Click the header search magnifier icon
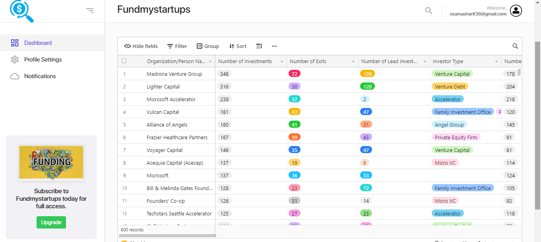Image resolution: width=541 pixels, height=242 pixels. [429, 11]
